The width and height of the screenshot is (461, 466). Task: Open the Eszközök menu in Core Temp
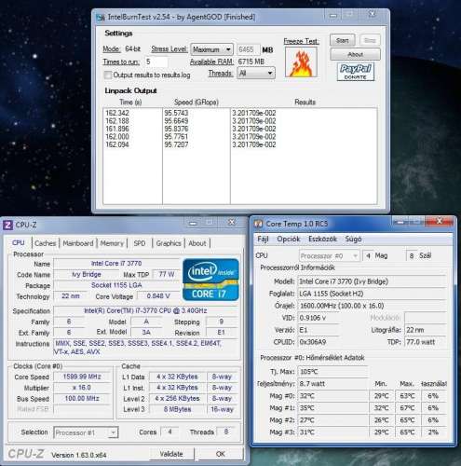[322, 239]
